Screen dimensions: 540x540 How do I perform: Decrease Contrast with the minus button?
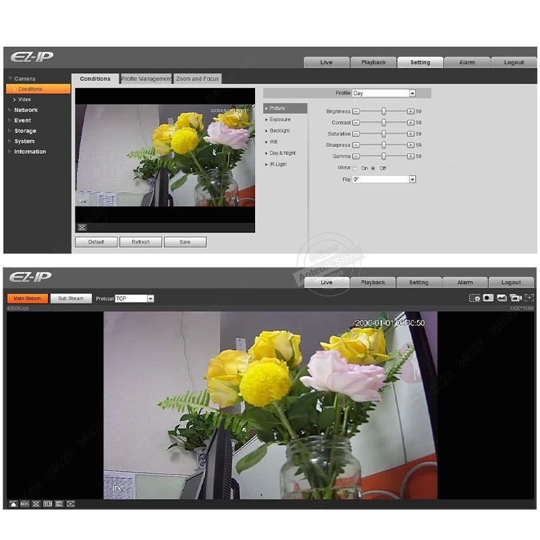pos(356,123)
